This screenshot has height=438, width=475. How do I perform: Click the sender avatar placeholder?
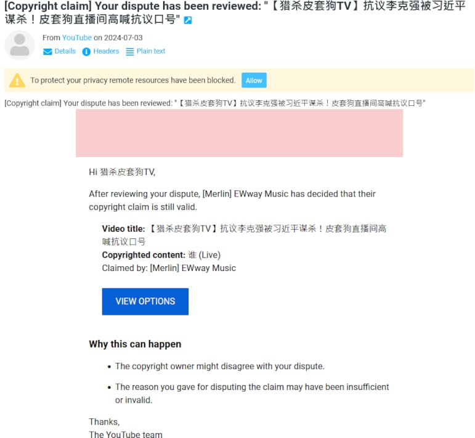[x=20, y=46]
